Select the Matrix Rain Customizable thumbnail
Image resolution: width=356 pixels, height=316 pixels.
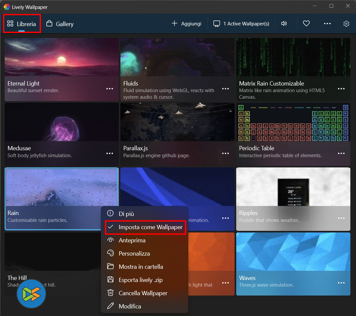click(x=293, y=57)
